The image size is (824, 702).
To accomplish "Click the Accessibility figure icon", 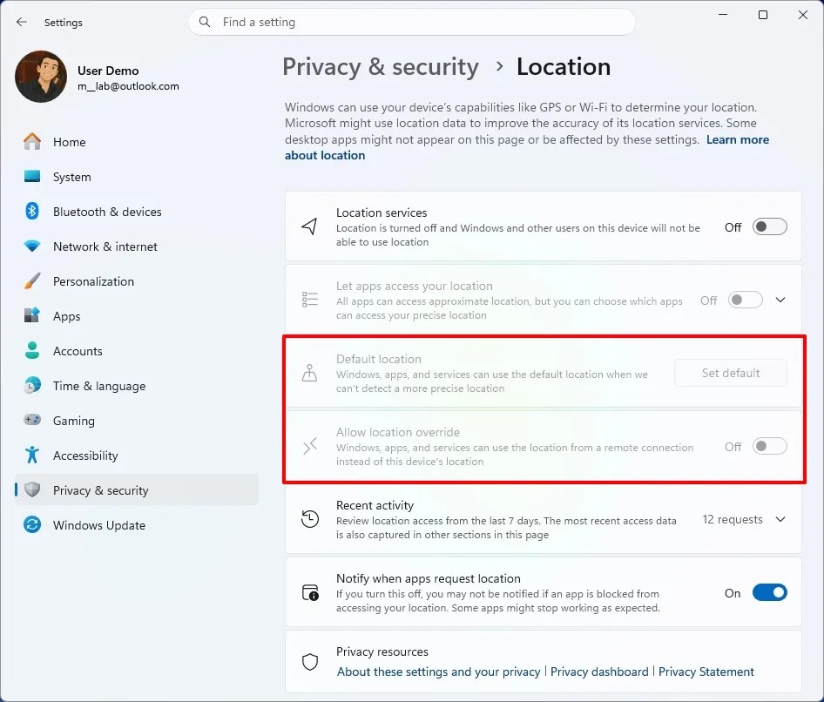I will (32, 455).
